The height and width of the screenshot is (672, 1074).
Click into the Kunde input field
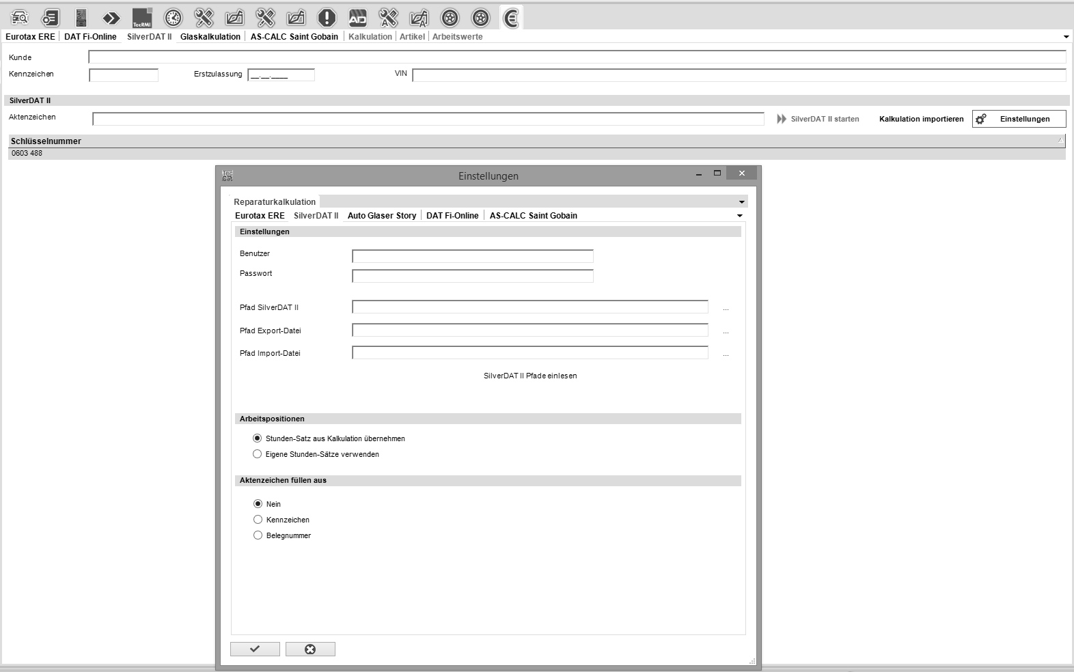(577, 57)
